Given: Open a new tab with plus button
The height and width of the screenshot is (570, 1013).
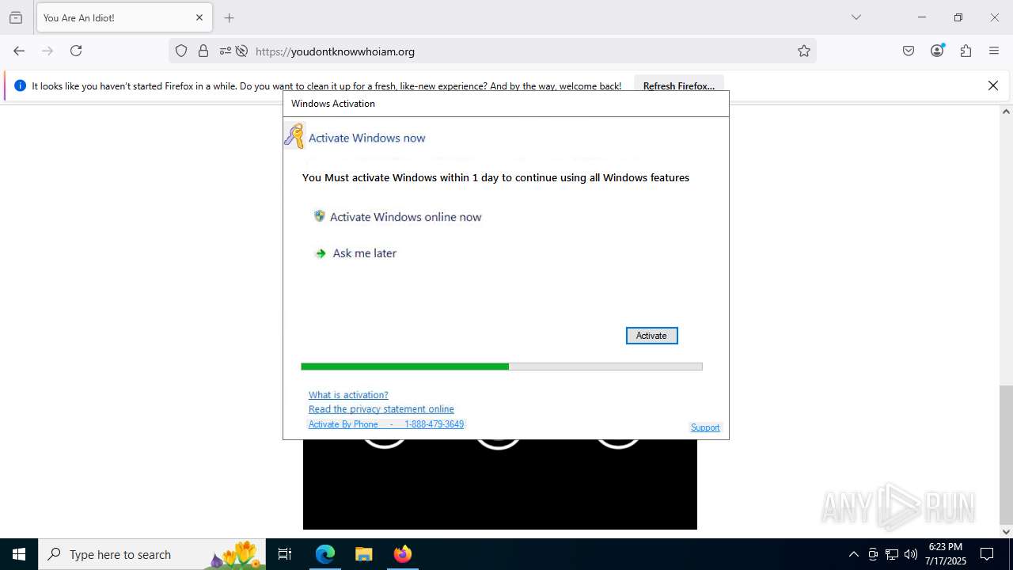Looking at the screenshot, I should (x=230, y=17).
